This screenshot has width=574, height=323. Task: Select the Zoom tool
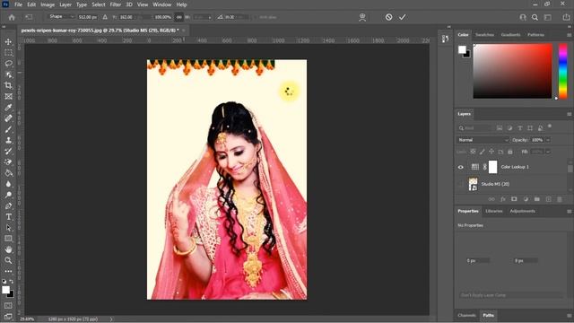(x=8, y=260)
